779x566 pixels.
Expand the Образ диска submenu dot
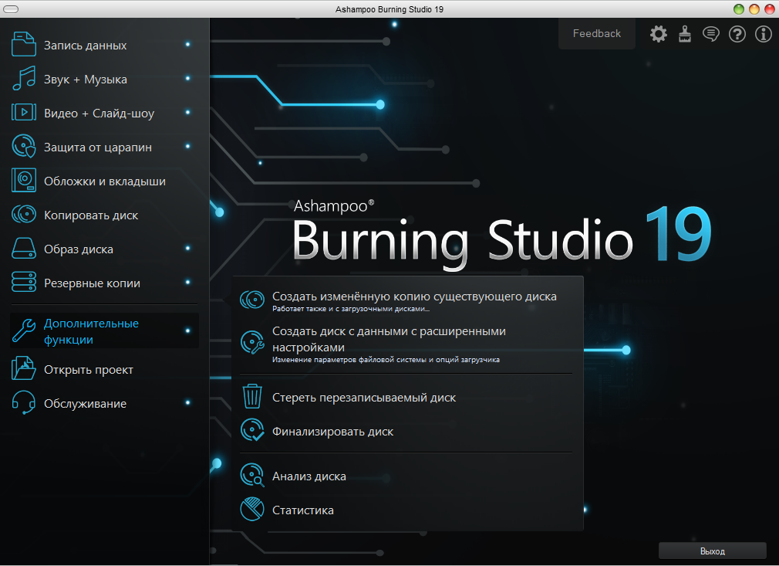click(187, 248)
